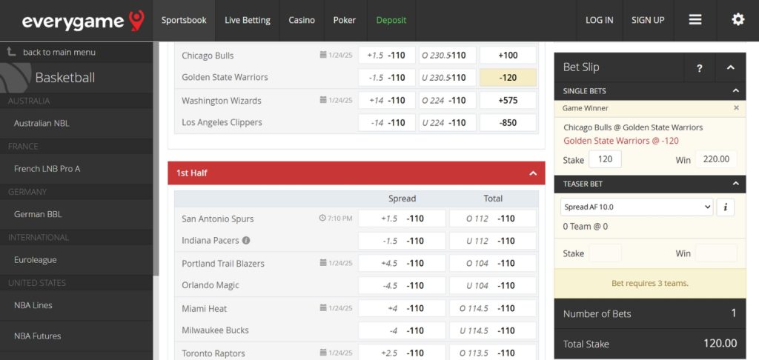759x360 pixels.
Task: Open the Spread AF 10.0 dropdown
Action: point(637,207)
